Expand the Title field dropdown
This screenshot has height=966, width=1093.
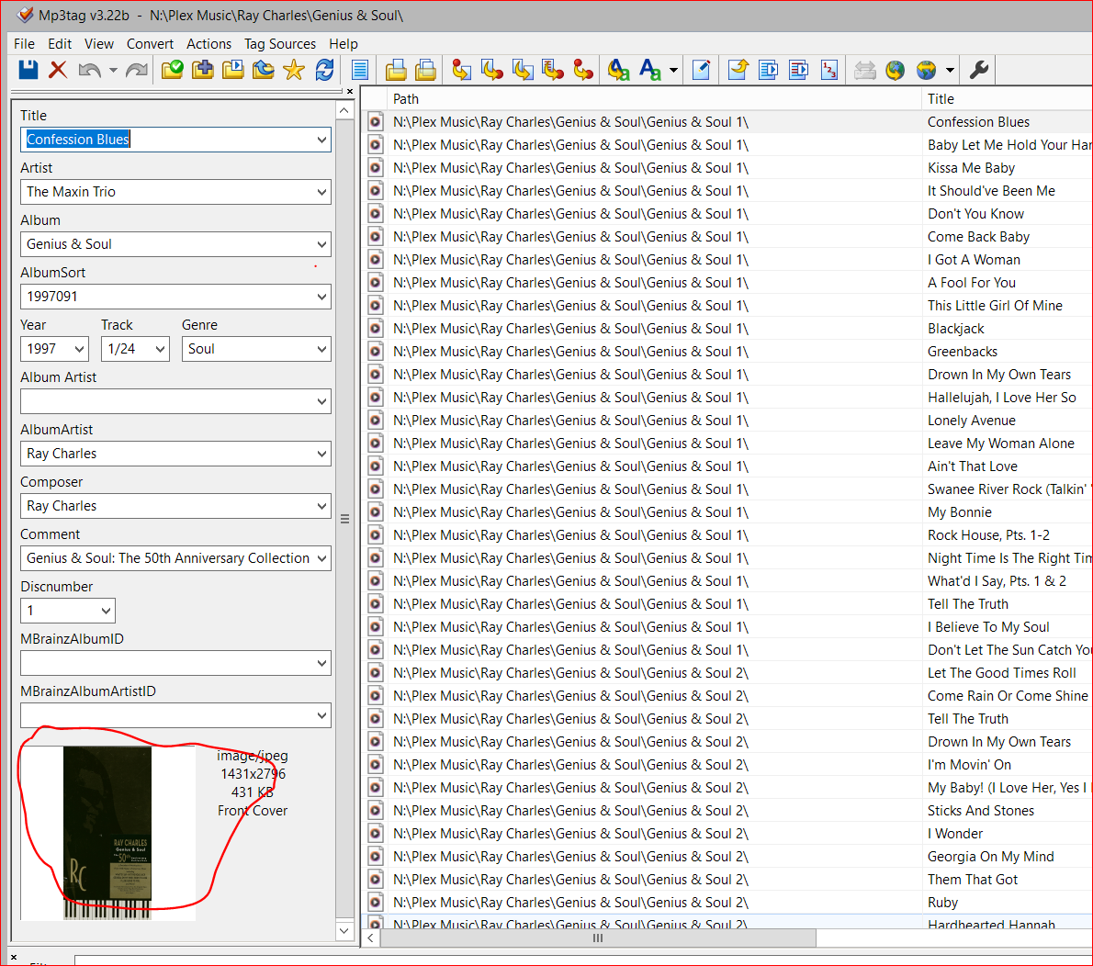pyautogui.click(x=321, y=140)
